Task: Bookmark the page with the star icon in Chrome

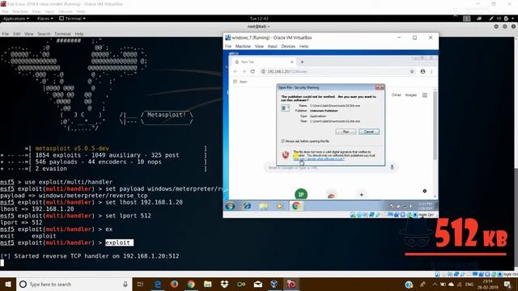Action: tap(412, 71)
